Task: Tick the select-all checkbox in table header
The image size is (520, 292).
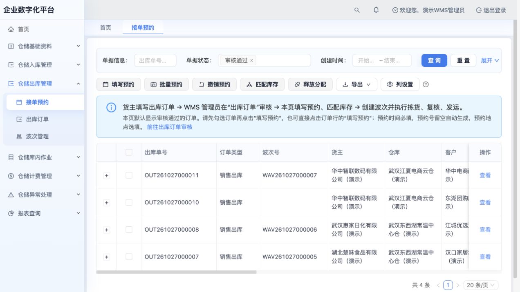Action: 129,152
